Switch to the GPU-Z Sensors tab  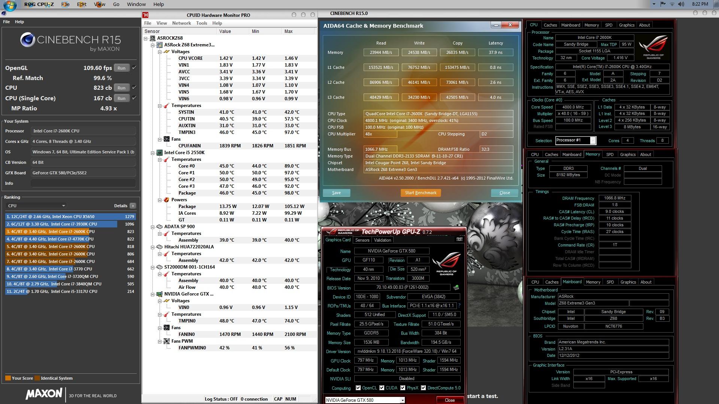(x=362, y=240)
